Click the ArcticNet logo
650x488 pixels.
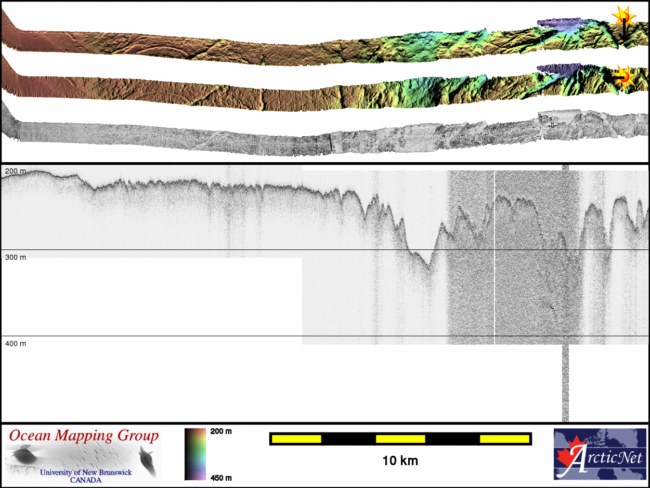(600, 454)
